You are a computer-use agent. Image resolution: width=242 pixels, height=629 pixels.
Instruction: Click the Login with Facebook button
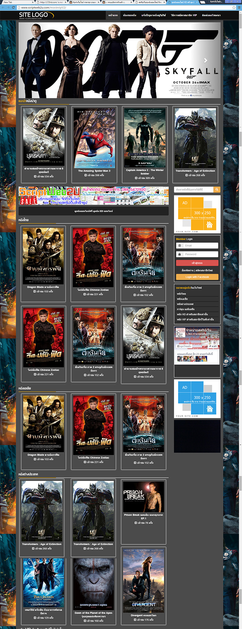[x=197, y=277]
